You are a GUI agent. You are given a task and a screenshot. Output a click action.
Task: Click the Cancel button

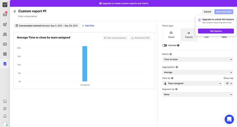(x=208, y=12)
